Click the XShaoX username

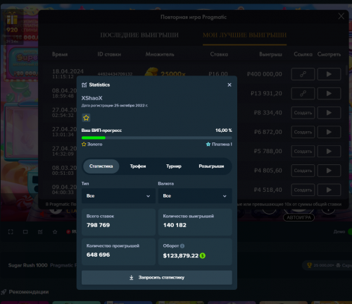[x=92, y=98]
